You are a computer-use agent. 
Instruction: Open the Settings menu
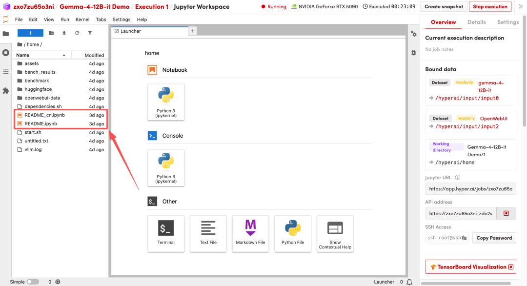pos(122,20)
